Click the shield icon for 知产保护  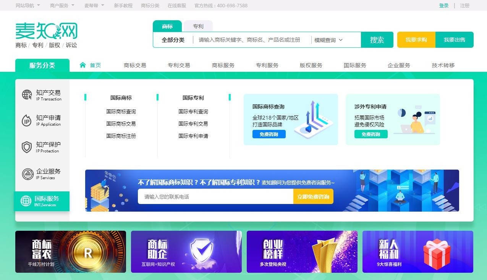[x=27, y=147]
